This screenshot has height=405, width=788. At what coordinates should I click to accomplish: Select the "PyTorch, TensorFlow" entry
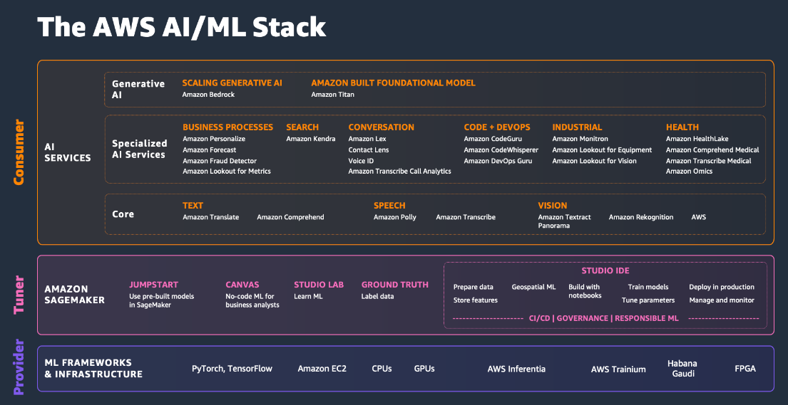(232, 369)
